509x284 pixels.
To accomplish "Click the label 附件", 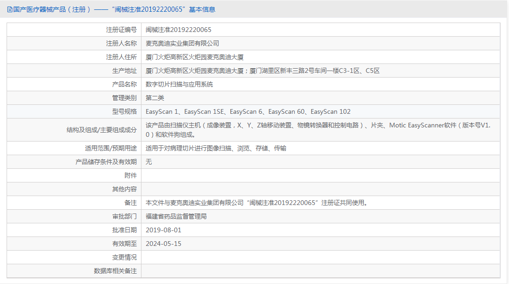I will pyautogui.click(x=131, y=176).
